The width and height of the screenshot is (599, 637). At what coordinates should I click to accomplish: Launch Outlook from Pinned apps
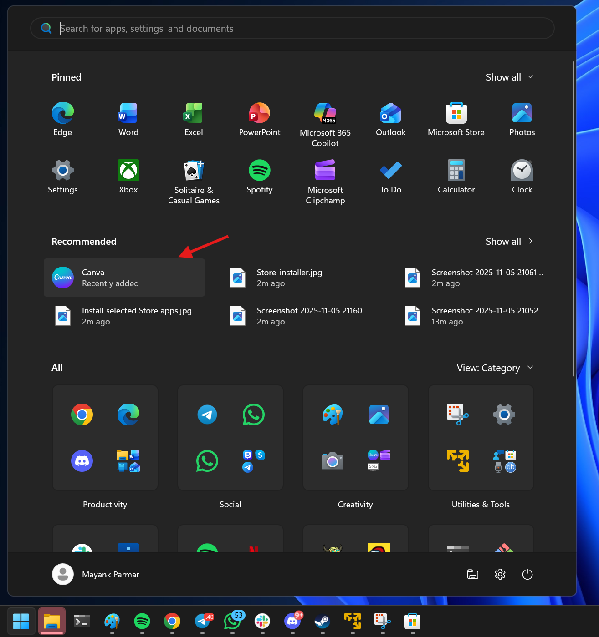[390, 119]
